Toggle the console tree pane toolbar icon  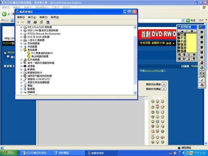(29, 22)
